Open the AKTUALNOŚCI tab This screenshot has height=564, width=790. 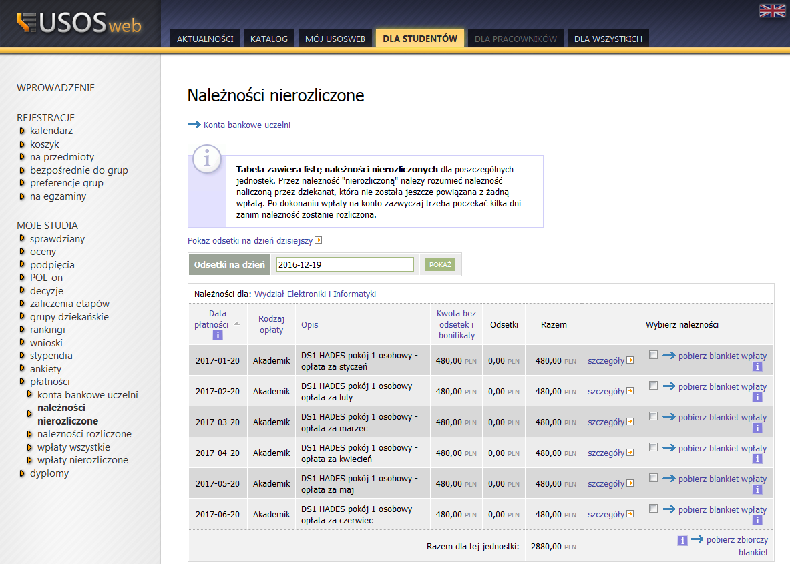coord(205,39)
